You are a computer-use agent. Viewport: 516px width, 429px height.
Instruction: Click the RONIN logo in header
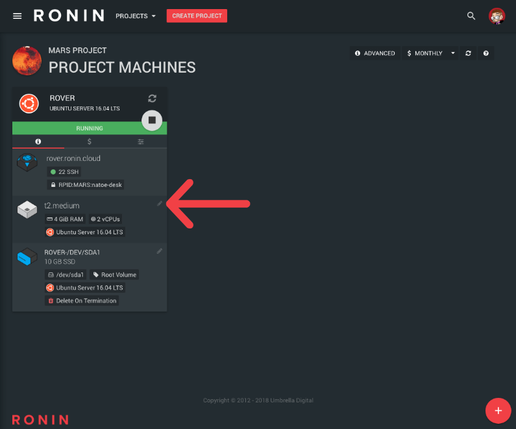click(69, 16)
